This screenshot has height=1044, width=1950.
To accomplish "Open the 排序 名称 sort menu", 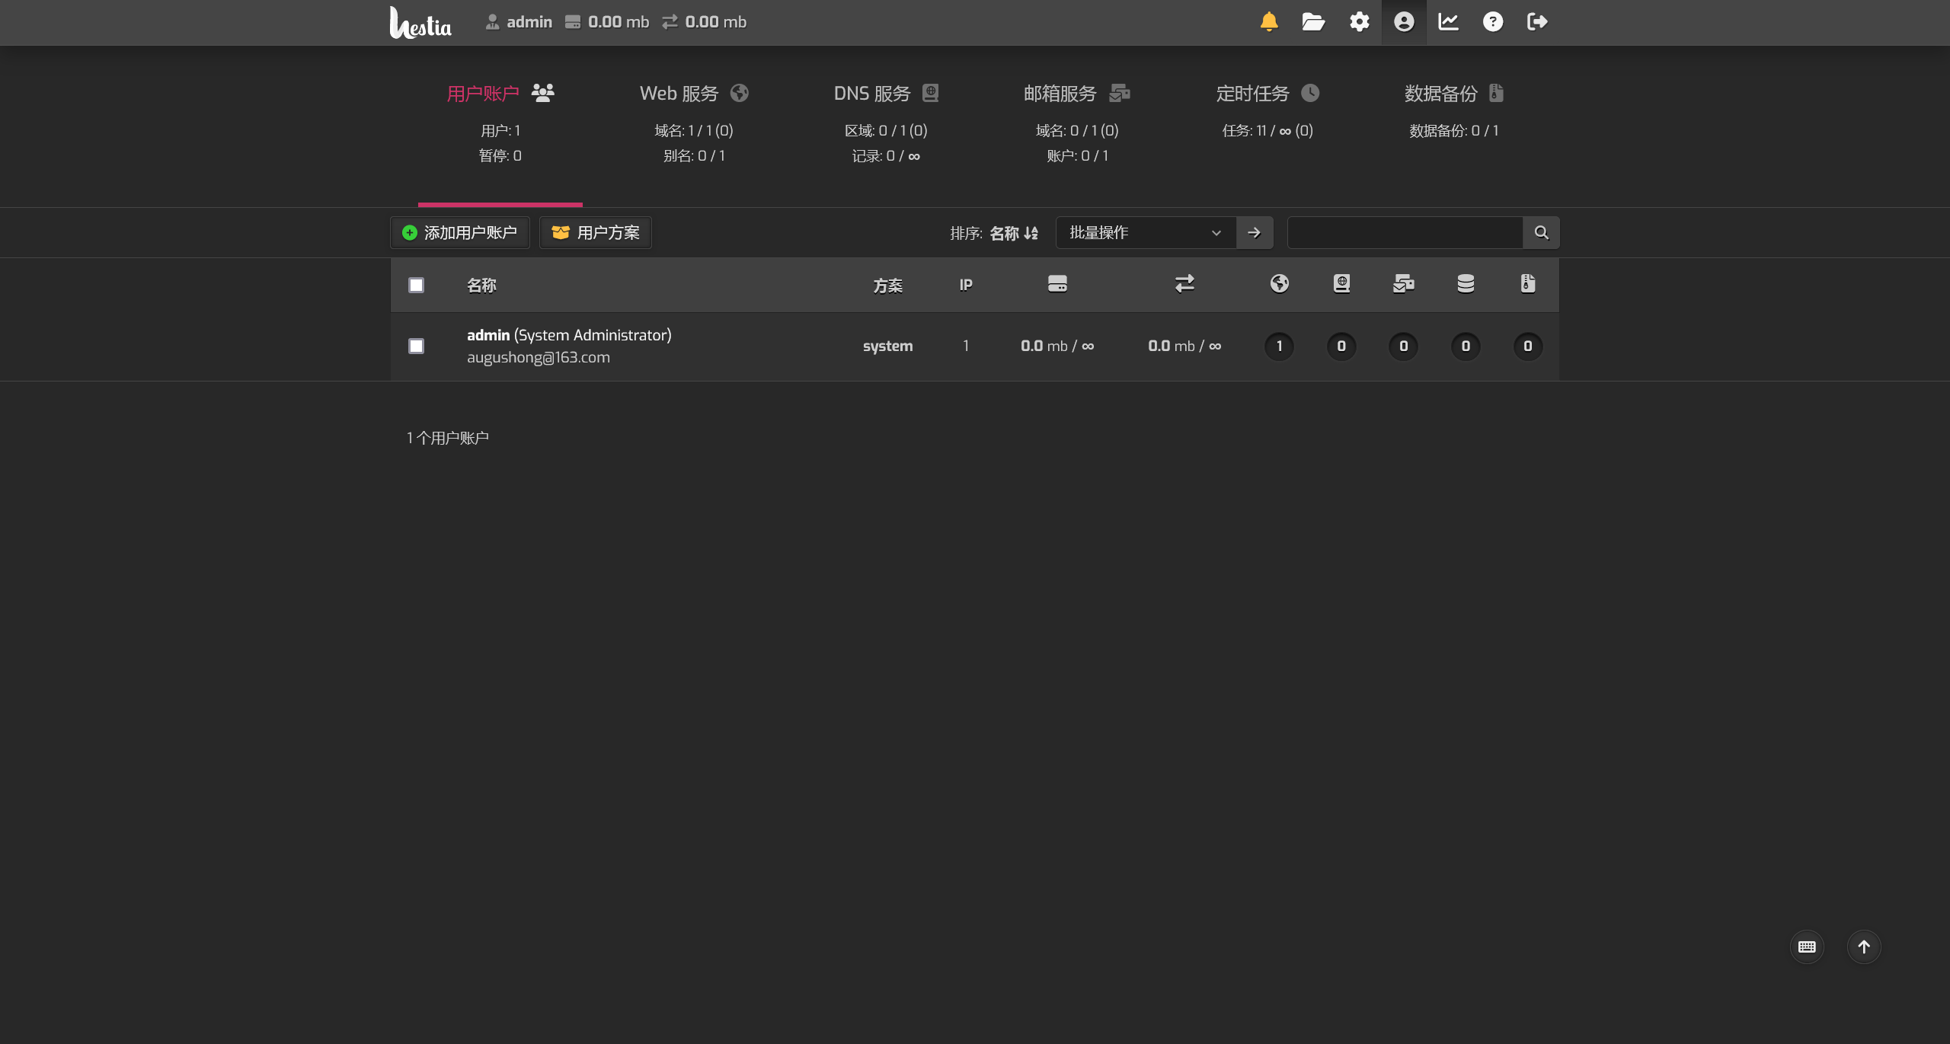I will point(1013,233).
